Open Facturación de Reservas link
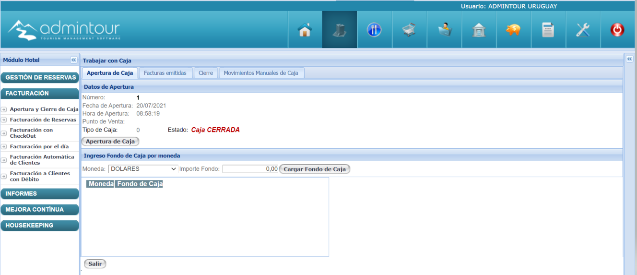 (x=43, y=120)
